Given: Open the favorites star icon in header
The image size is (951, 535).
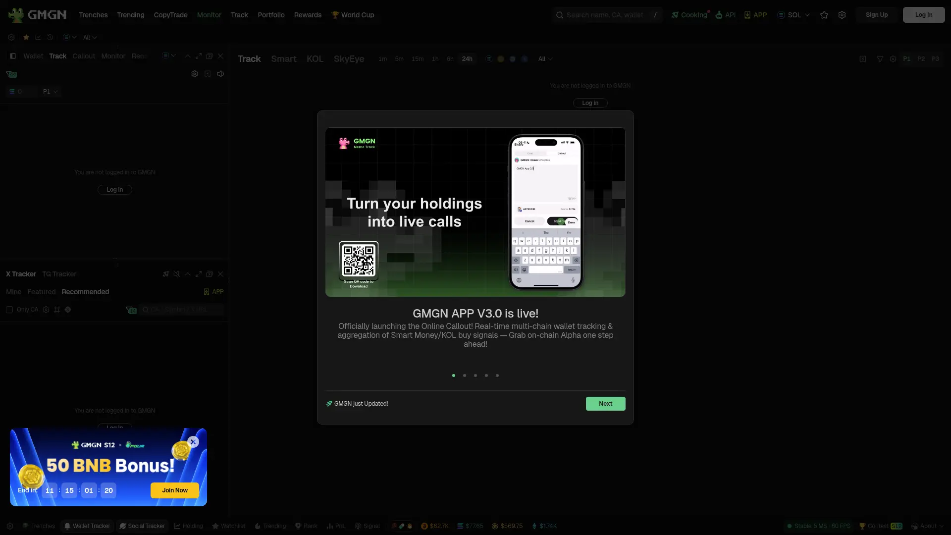Looking at the screenshot, I should point(824,15).
